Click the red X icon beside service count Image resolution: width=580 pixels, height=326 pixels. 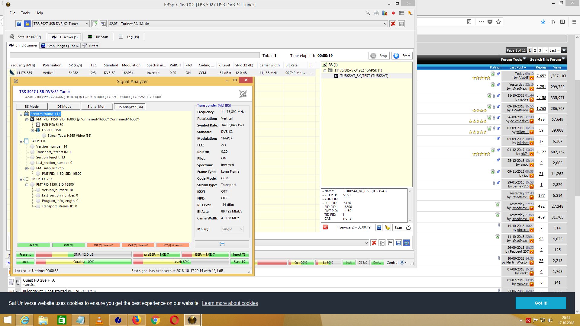pyautogui.click(x=325, y=227)
